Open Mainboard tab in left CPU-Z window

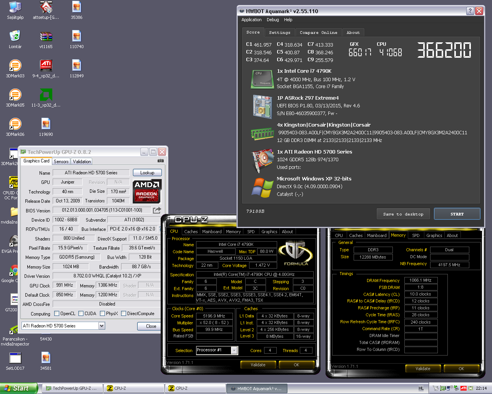212,232
